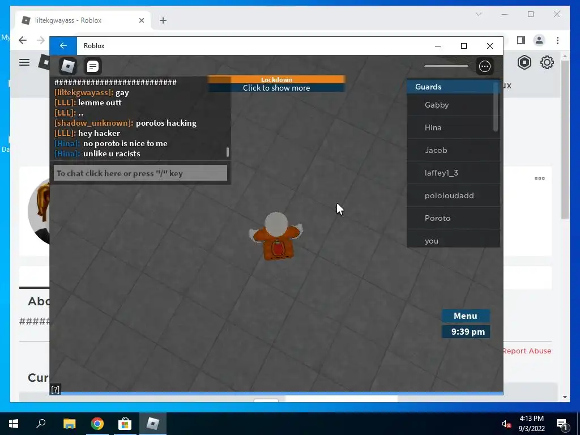Click the health bar next to ellipsis

446,66
